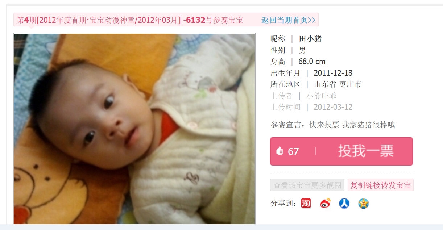The width and height of the screenshot is (443, 230).
Task: Click the upload date 2012-03-12
Action: [333, 107]
